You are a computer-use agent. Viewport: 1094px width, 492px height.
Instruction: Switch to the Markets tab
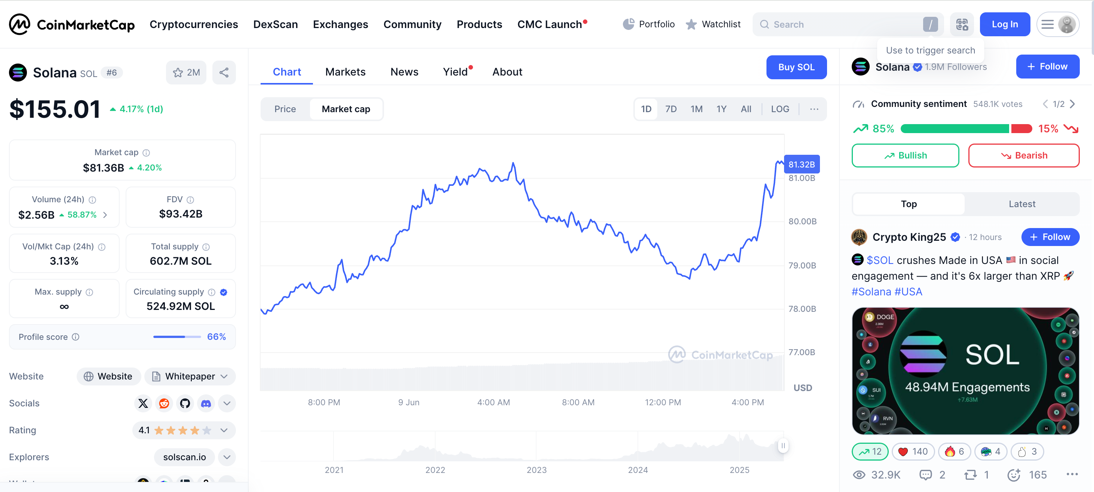345,72
